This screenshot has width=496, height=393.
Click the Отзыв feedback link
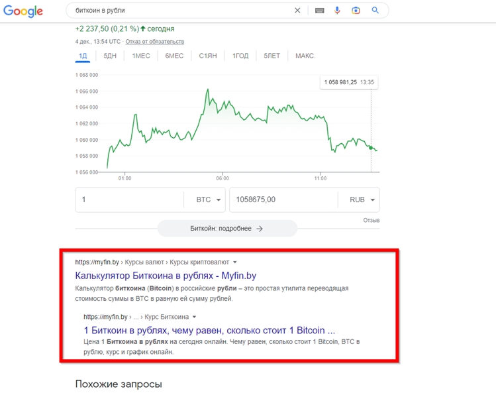pos(371,220)
